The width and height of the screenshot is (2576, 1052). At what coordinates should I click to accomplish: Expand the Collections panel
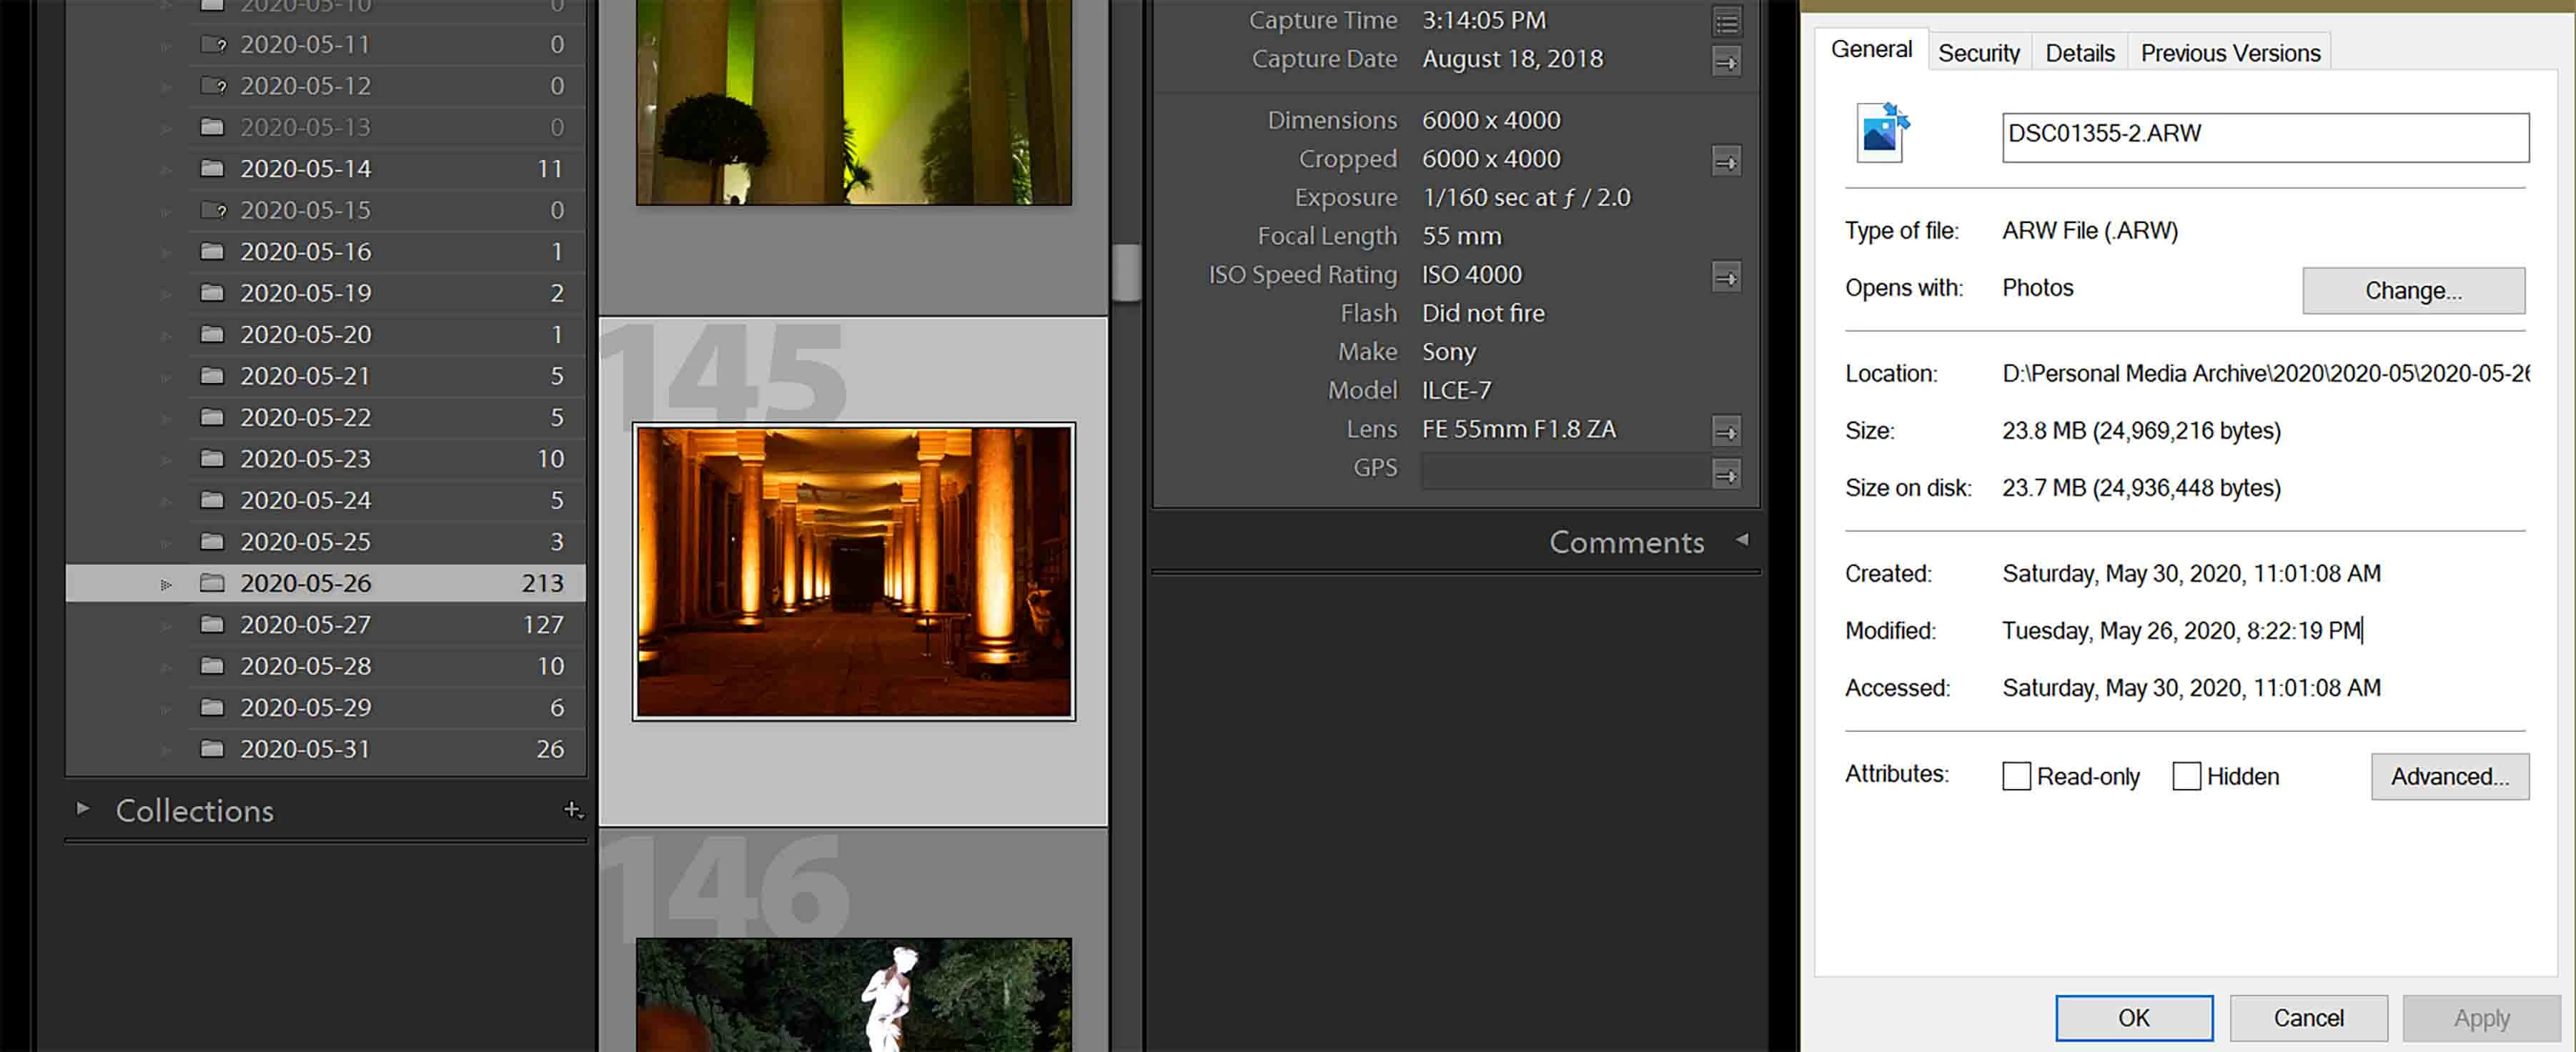[83, 808]
